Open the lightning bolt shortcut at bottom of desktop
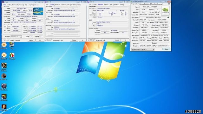Screen dimensions: 203x114 (x=4, y=107)
